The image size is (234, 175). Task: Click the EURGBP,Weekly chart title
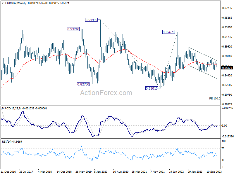click(x=16, y=3)
